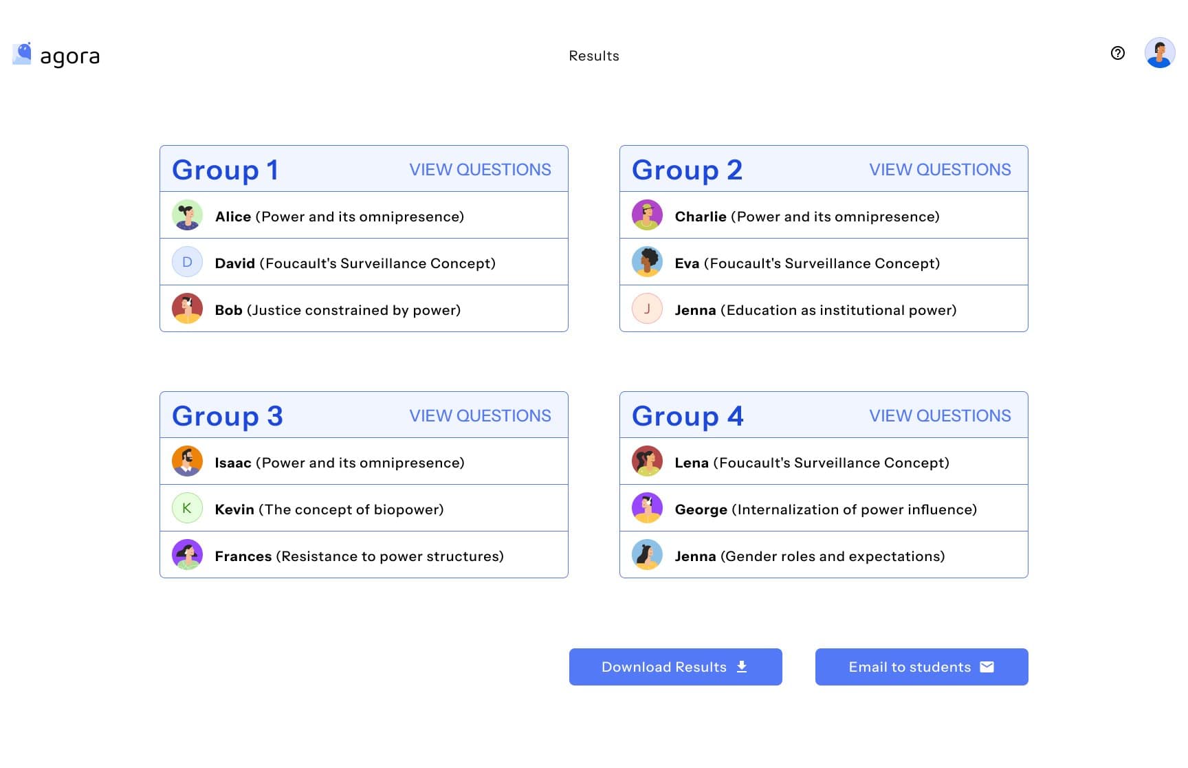The image size is (1188, 768).
Task: Click David's letter D avatar
Action: (x=187, y=262)
